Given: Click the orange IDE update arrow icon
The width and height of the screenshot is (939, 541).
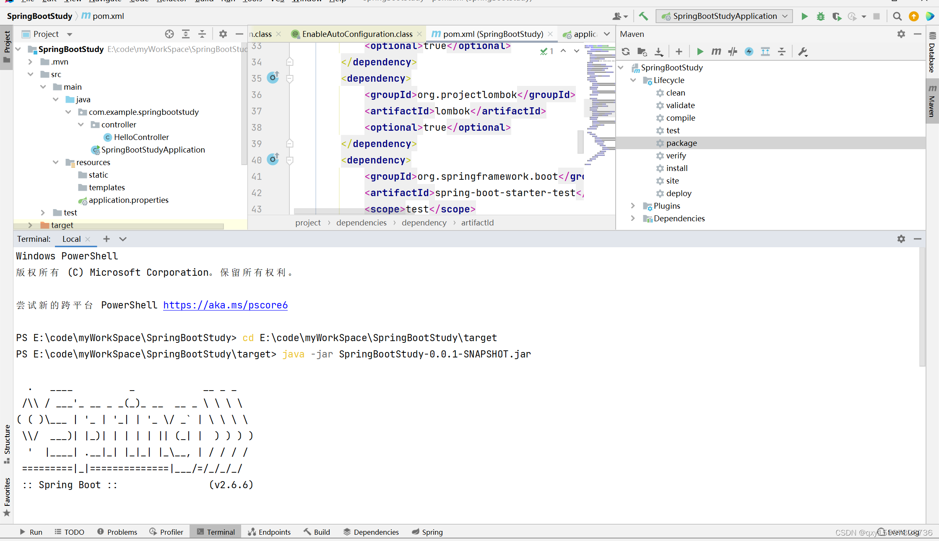Looking at the screenshot, I should [914, 16].
